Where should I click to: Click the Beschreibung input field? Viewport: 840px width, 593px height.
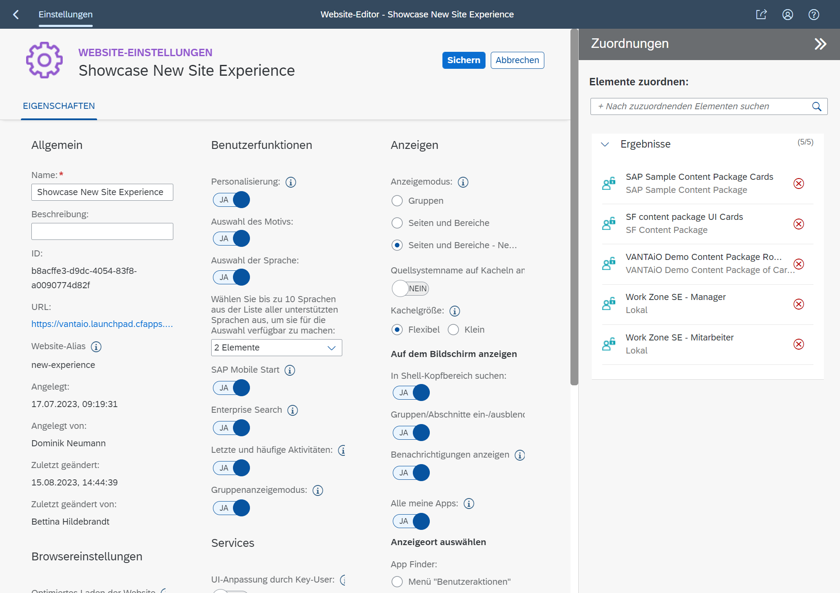102,231
